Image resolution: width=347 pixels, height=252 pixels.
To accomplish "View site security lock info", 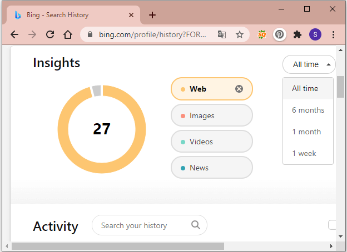I will (90, 34).
